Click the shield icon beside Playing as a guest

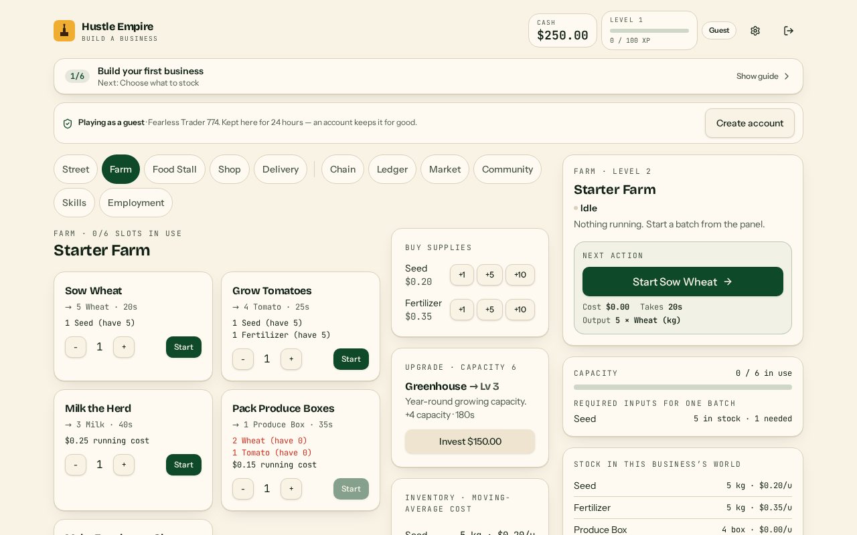(68, 123)
